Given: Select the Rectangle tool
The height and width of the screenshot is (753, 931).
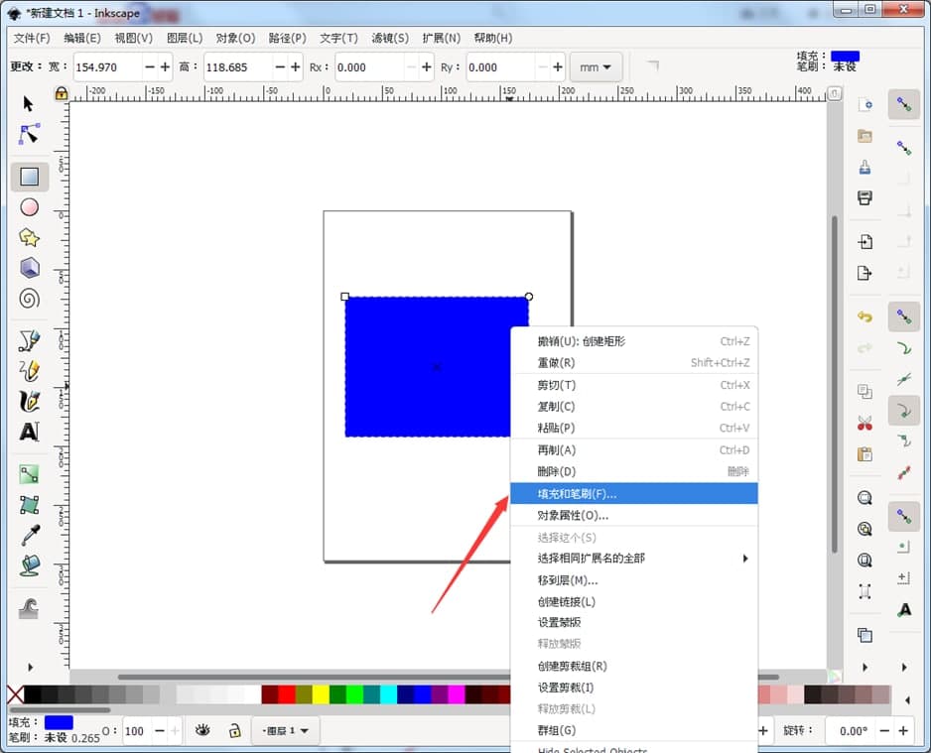Looking at the screenshot, I should coord(29,176).
